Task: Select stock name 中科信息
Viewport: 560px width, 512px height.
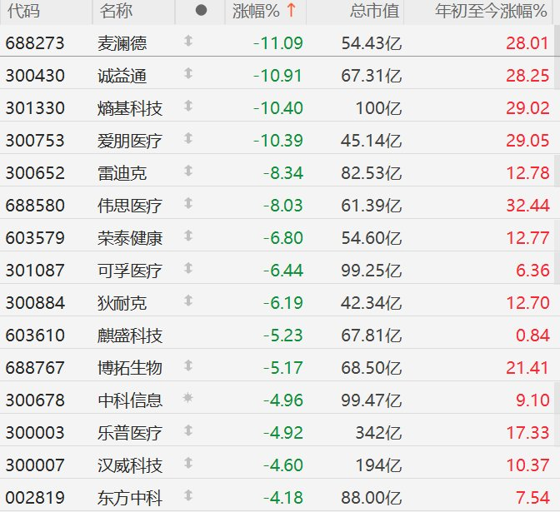Action: [x=130, y=400]
